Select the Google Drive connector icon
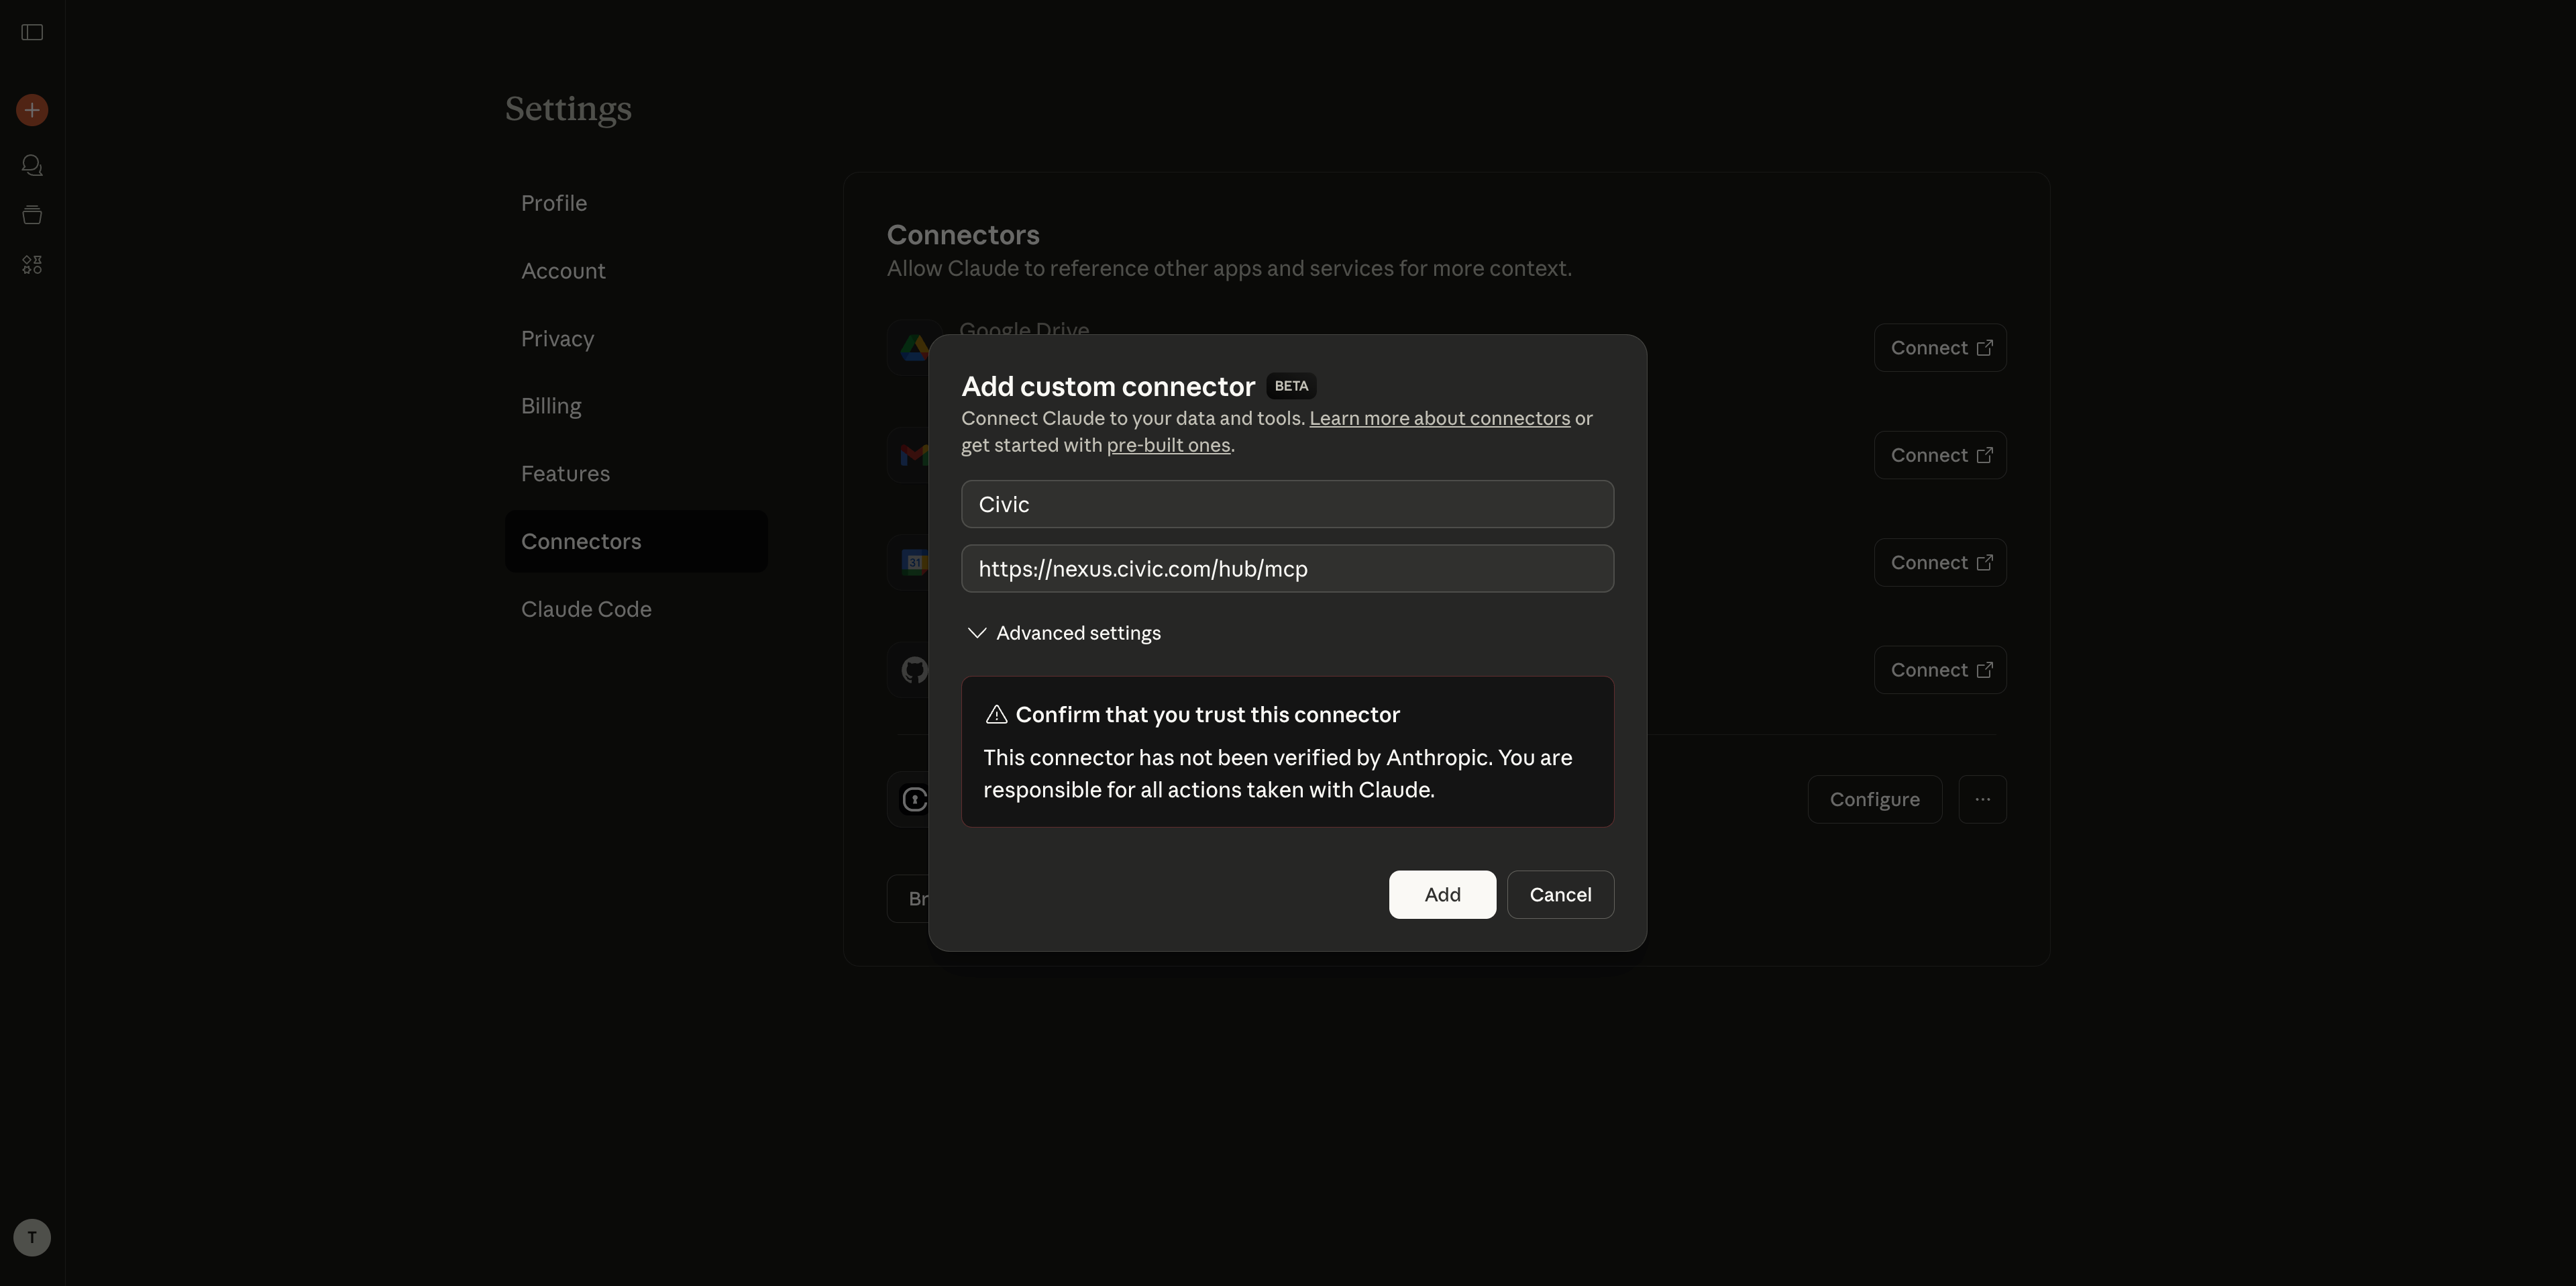Viewport: 2576px width, 1286px height. (913, 346)
